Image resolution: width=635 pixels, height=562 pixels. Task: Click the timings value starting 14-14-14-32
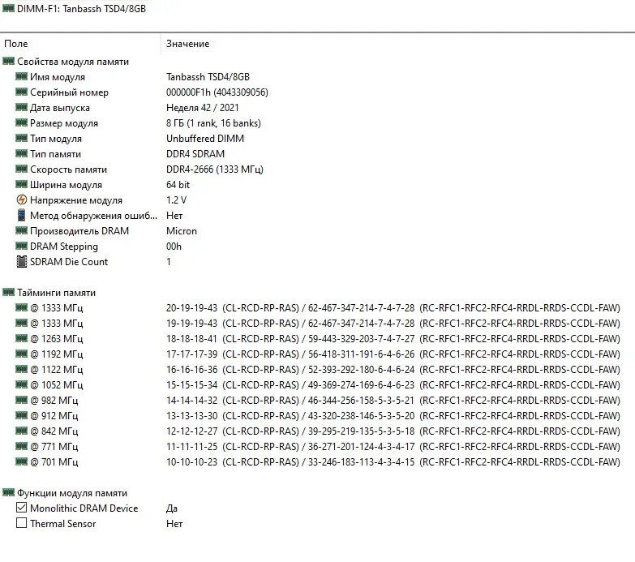tap(393, 401)
